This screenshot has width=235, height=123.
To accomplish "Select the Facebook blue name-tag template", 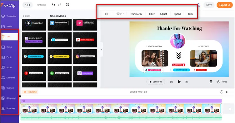I will 34,57.
